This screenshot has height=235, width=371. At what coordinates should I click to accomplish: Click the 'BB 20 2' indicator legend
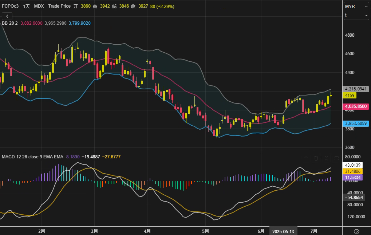point(10,23)
